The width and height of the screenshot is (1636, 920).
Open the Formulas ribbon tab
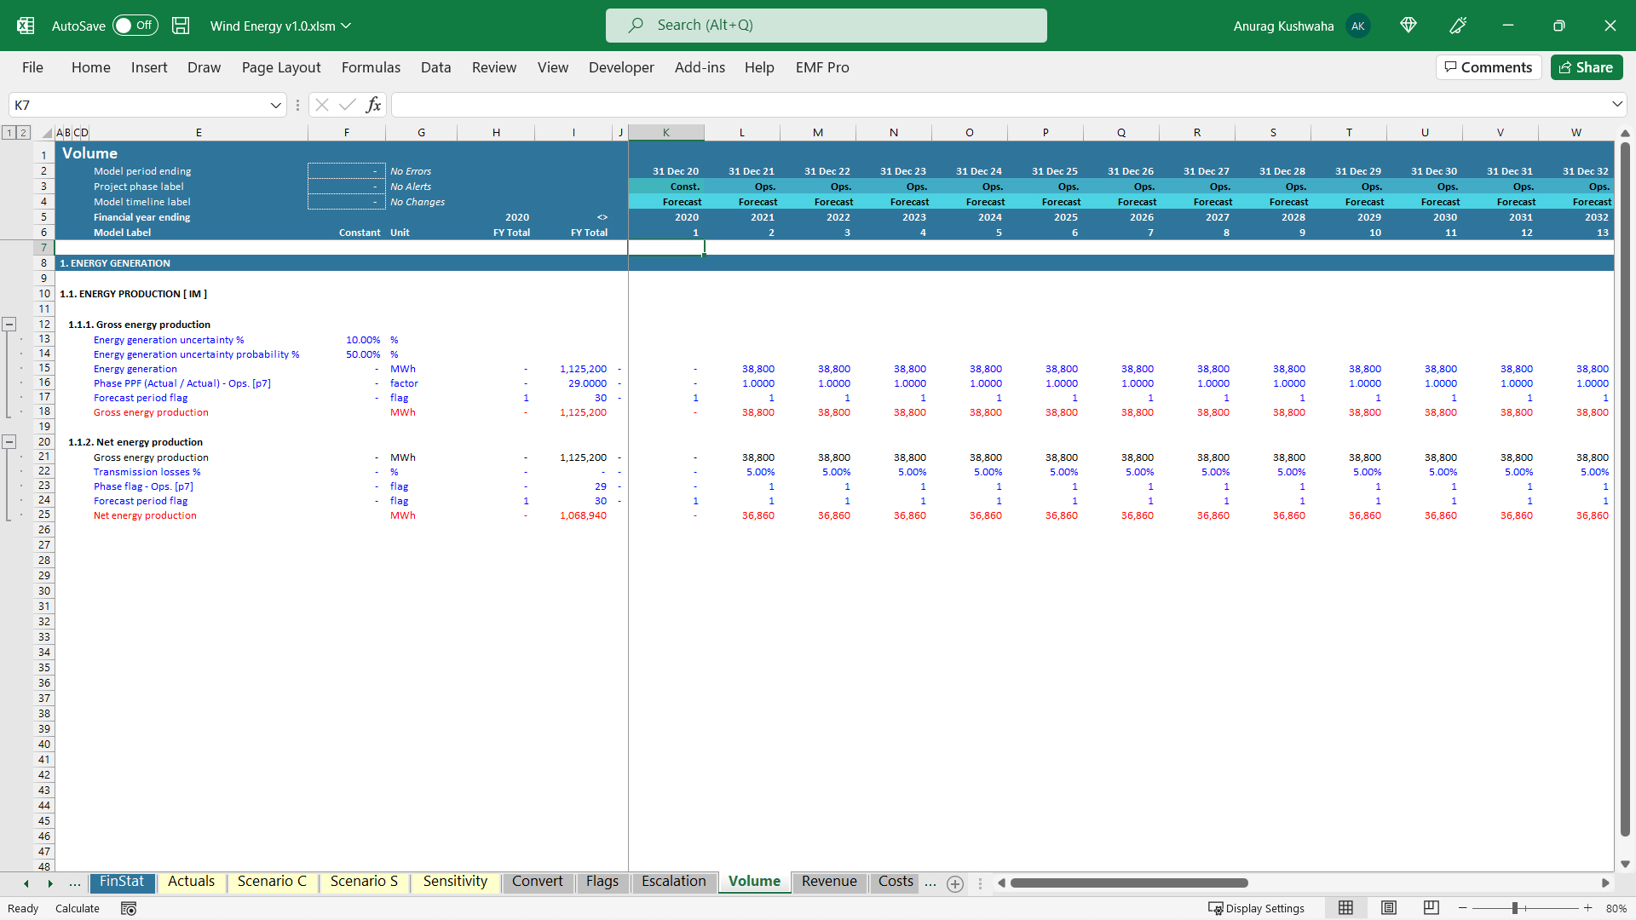pyautogui.click(x=371, y=67)
